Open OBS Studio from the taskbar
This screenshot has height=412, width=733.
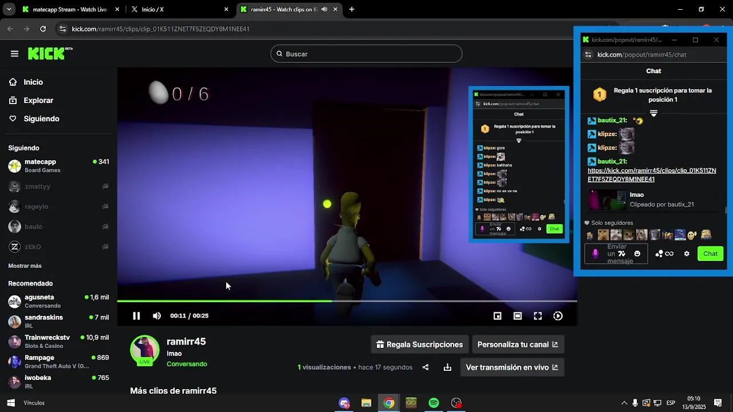pos(456,403)
